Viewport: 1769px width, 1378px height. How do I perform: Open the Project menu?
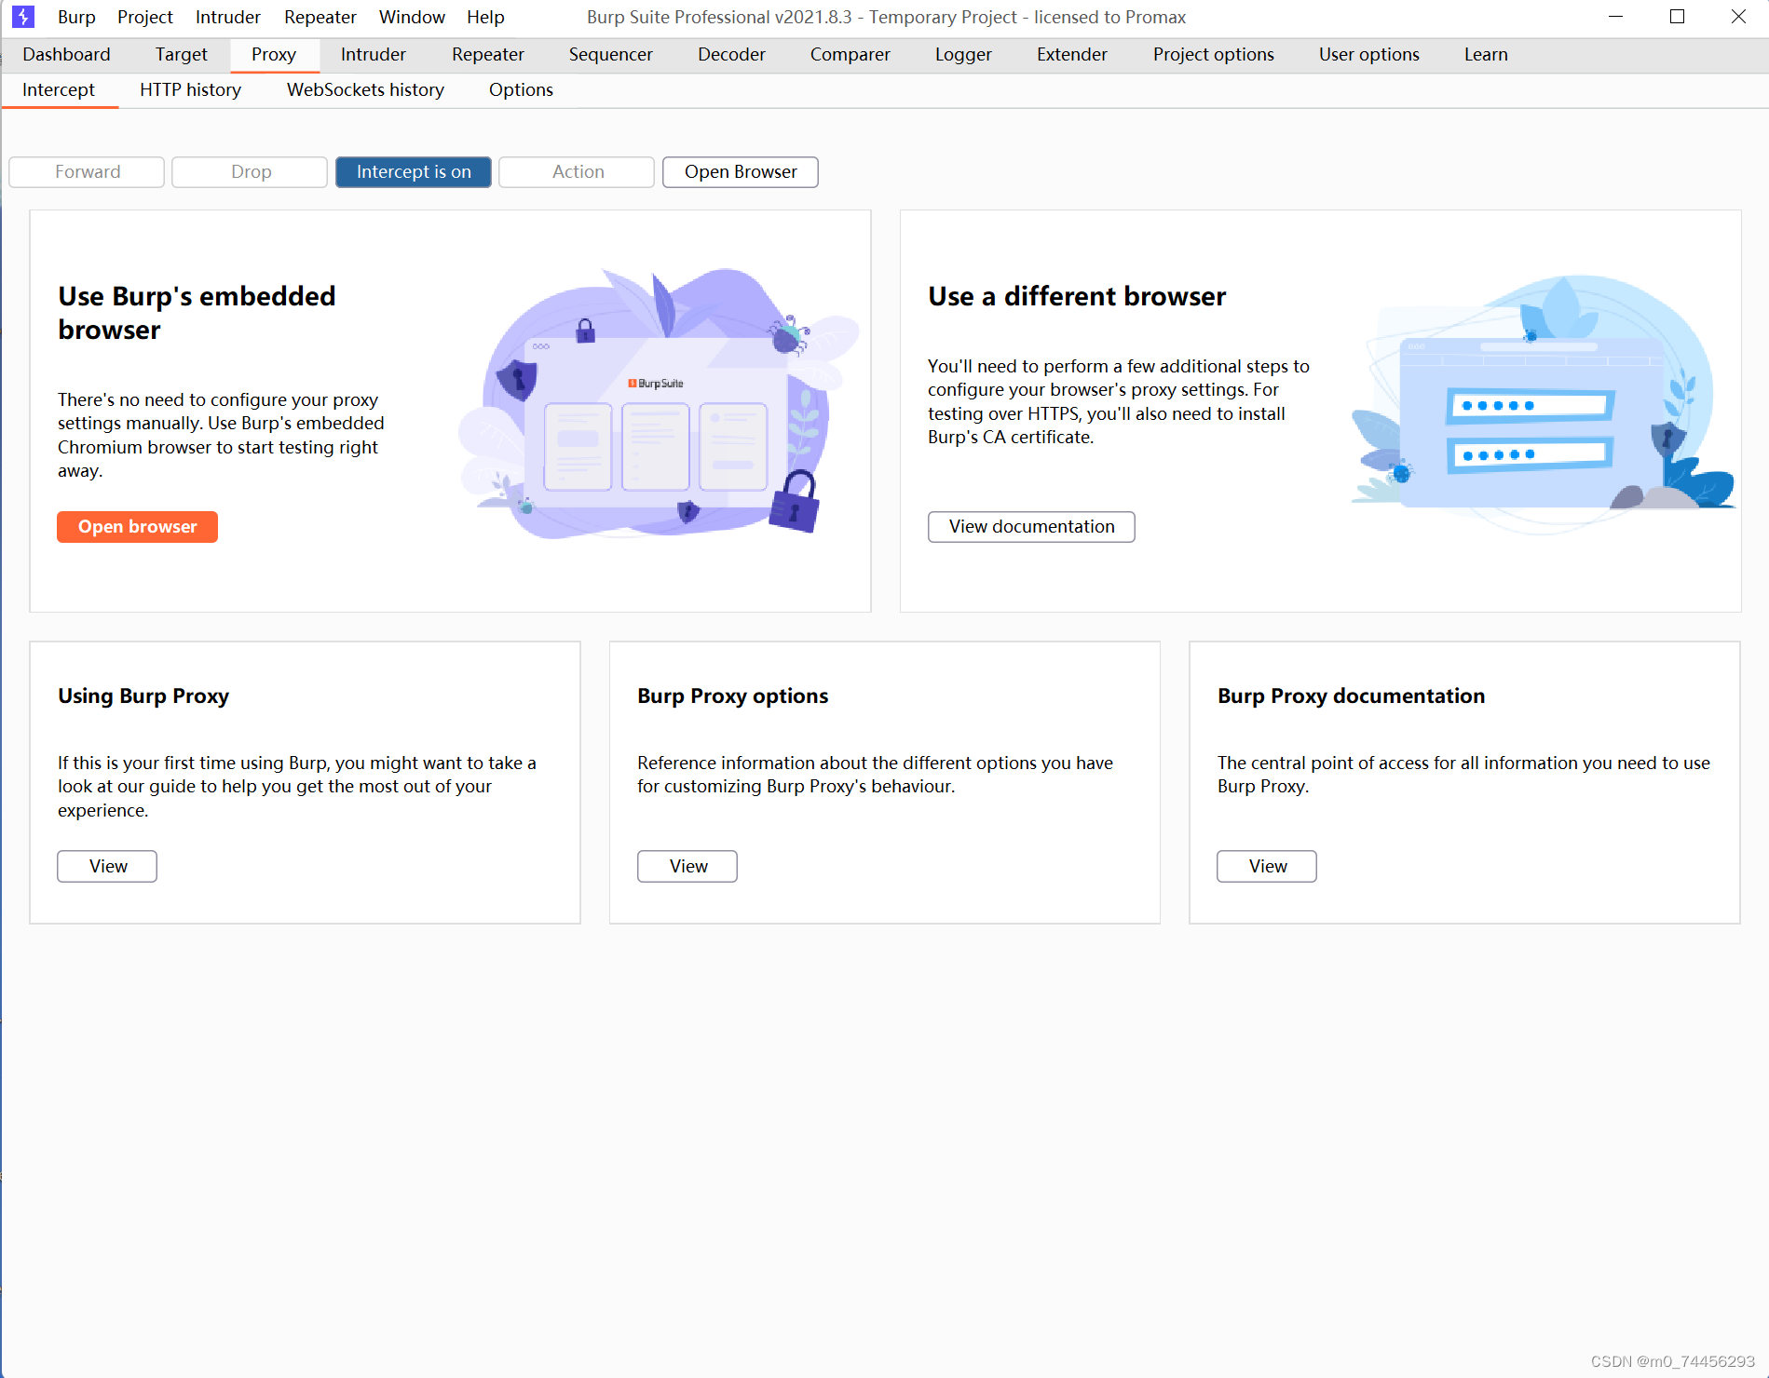[x=145, y=17]
